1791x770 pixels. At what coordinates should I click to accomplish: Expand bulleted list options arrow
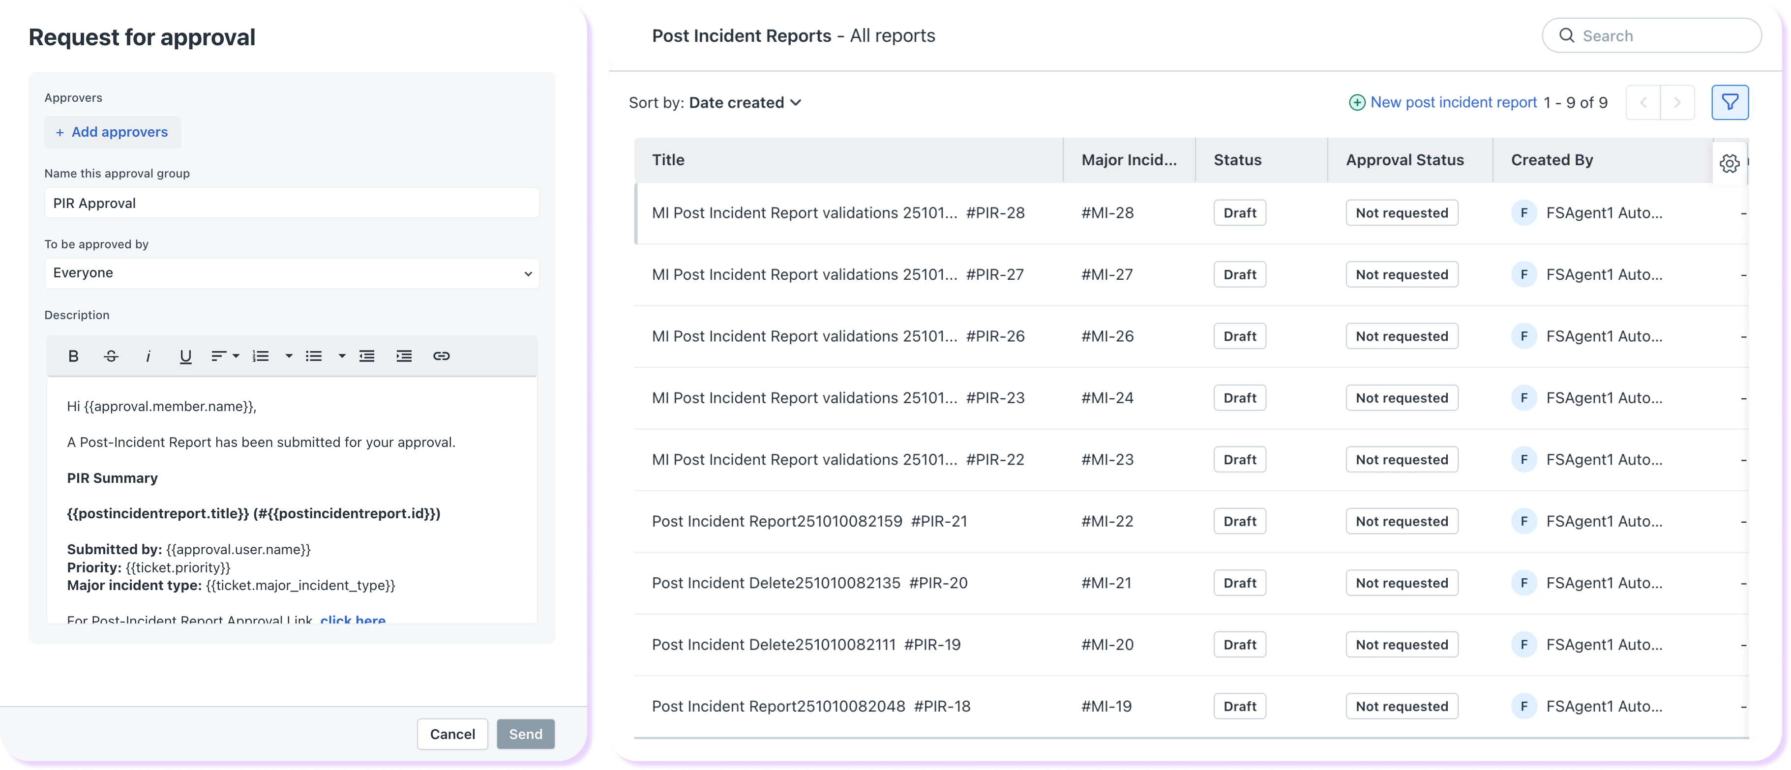(x=341, y=356)
